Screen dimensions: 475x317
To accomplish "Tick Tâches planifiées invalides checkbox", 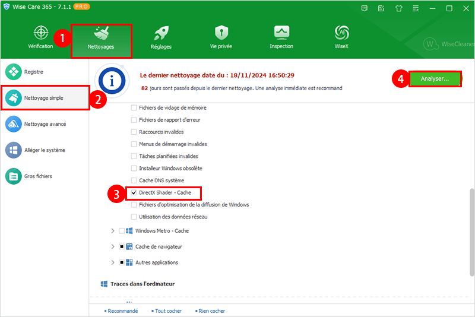I will click(x=134, y=156).
